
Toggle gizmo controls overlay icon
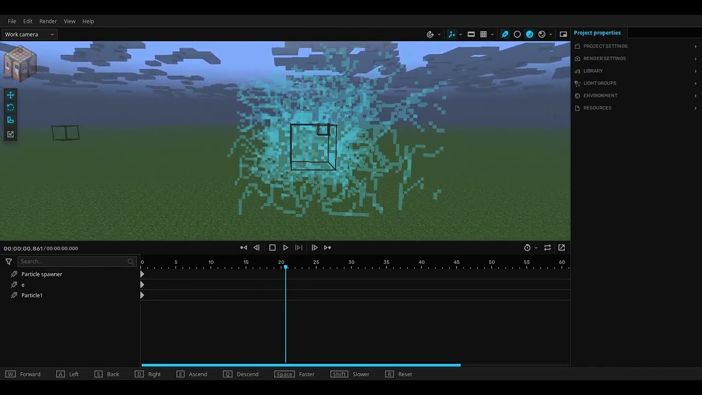(451, 34)
